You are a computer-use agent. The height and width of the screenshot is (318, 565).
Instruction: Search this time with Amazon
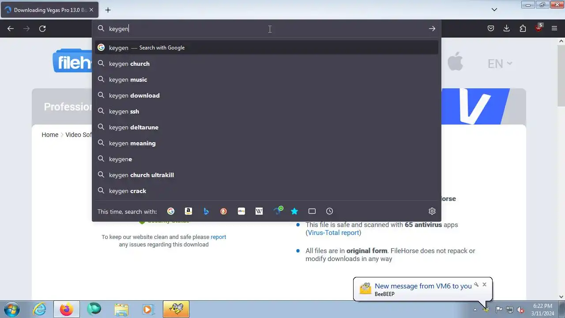(188, 211)
